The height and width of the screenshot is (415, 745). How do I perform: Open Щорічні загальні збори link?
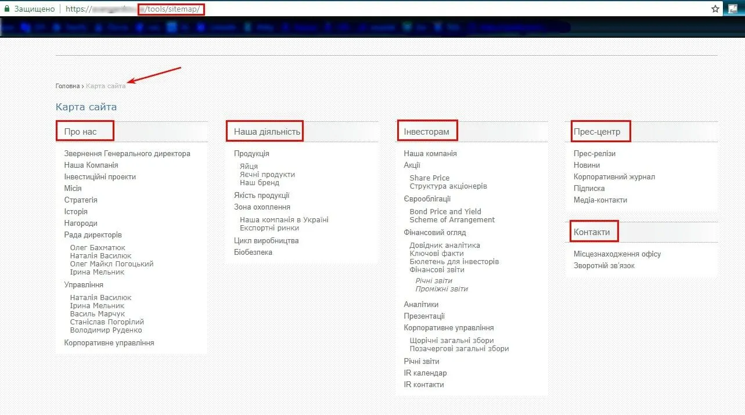point(452,341)
